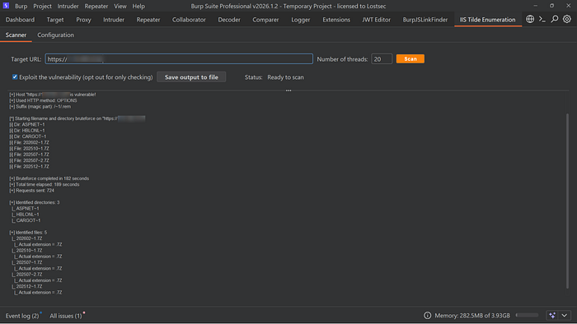Viewport: 577px width, 324px height.
Task: Click 'Memory: 282.5MB of 3.93GB' text
Action: (x=472, y=316)
